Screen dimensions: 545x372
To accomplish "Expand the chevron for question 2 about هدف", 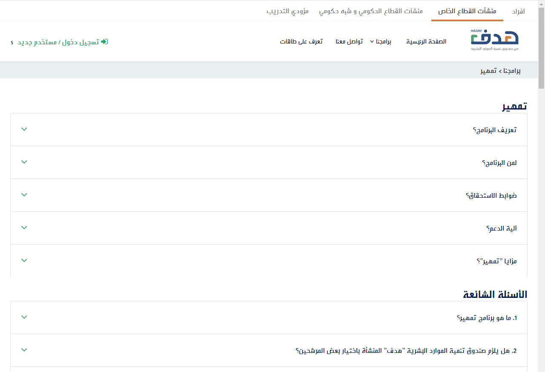I will click(x=24, y=350).
